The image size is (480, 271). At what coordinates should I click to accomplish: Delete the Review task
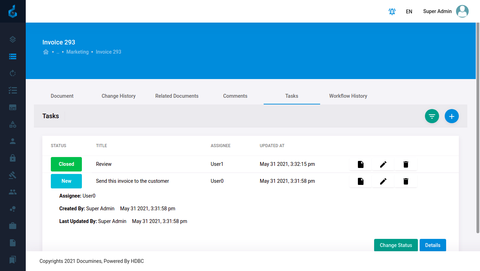click(x=406, y=164)
